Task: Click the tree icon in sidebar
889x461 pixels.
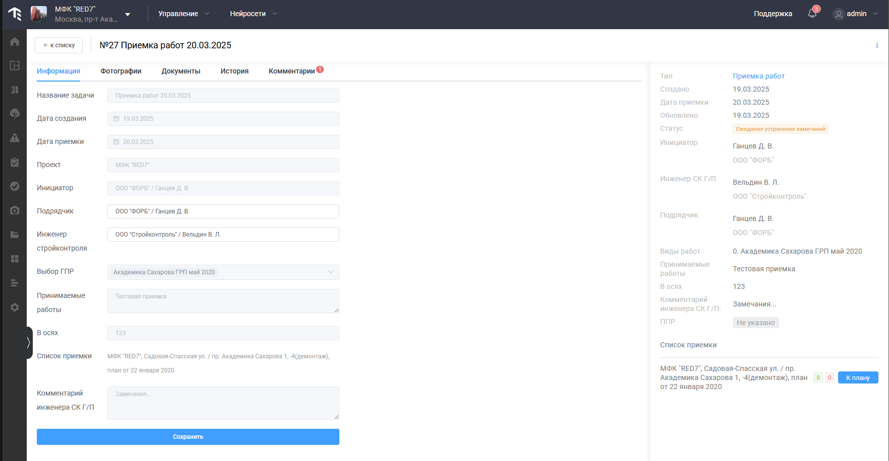Action: (x=15, y=114)
